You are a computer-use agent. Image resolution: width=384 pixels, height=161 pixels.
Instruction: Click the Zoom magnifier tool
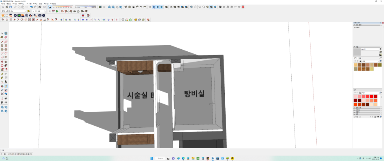2,90
